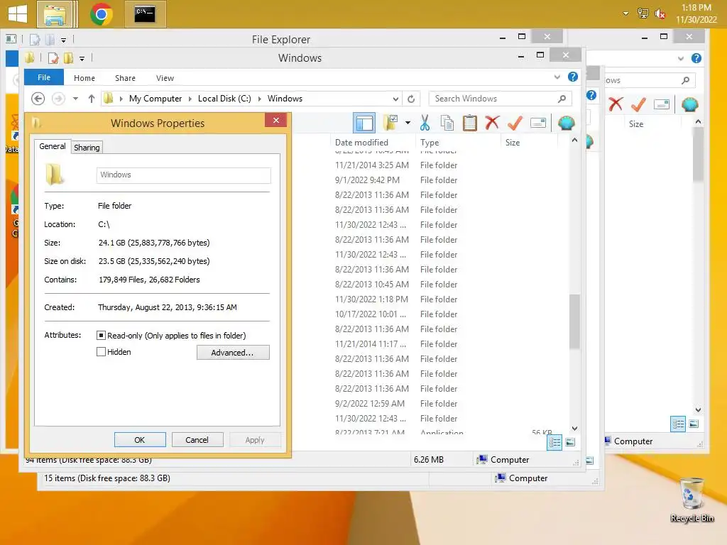Go up one folder level arrow
Viewport: 727px width, 545px height.
[92, 99]
